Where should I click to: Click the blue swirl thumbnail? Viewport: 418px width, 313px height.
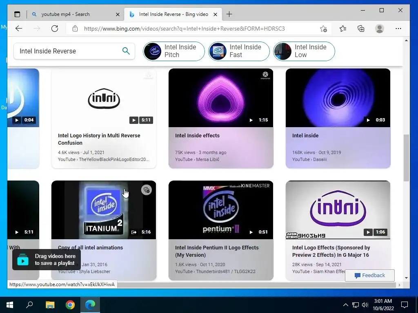point(338,98)
